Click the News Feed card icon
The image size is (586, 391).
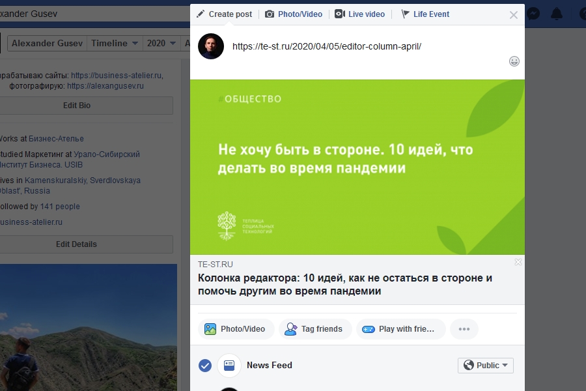click(x=229, y=366)
